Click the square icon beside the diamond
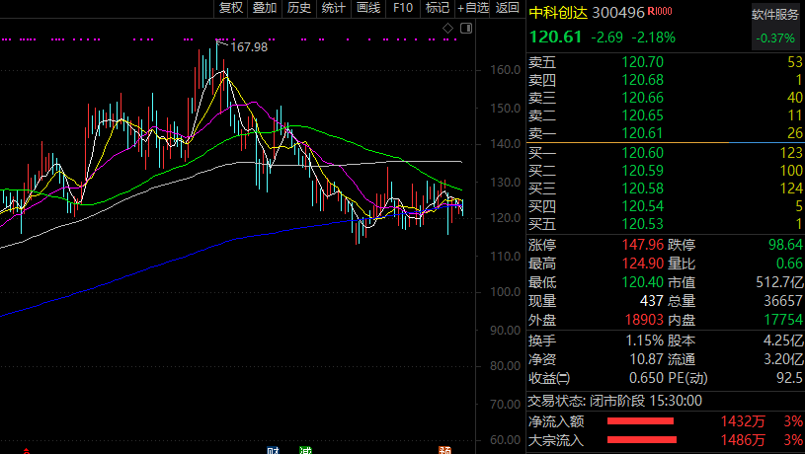 [x=465, y=29]
